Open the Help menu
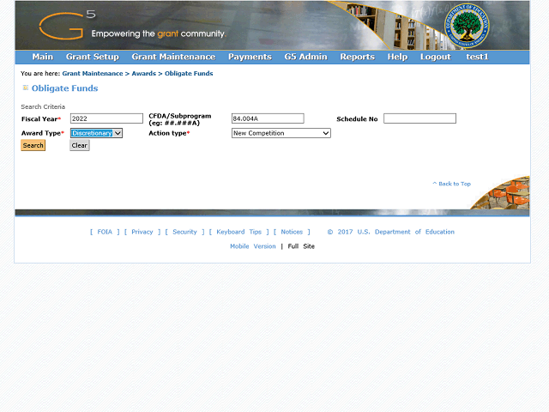Screen dimensions: 549x412 click(397, 57)
